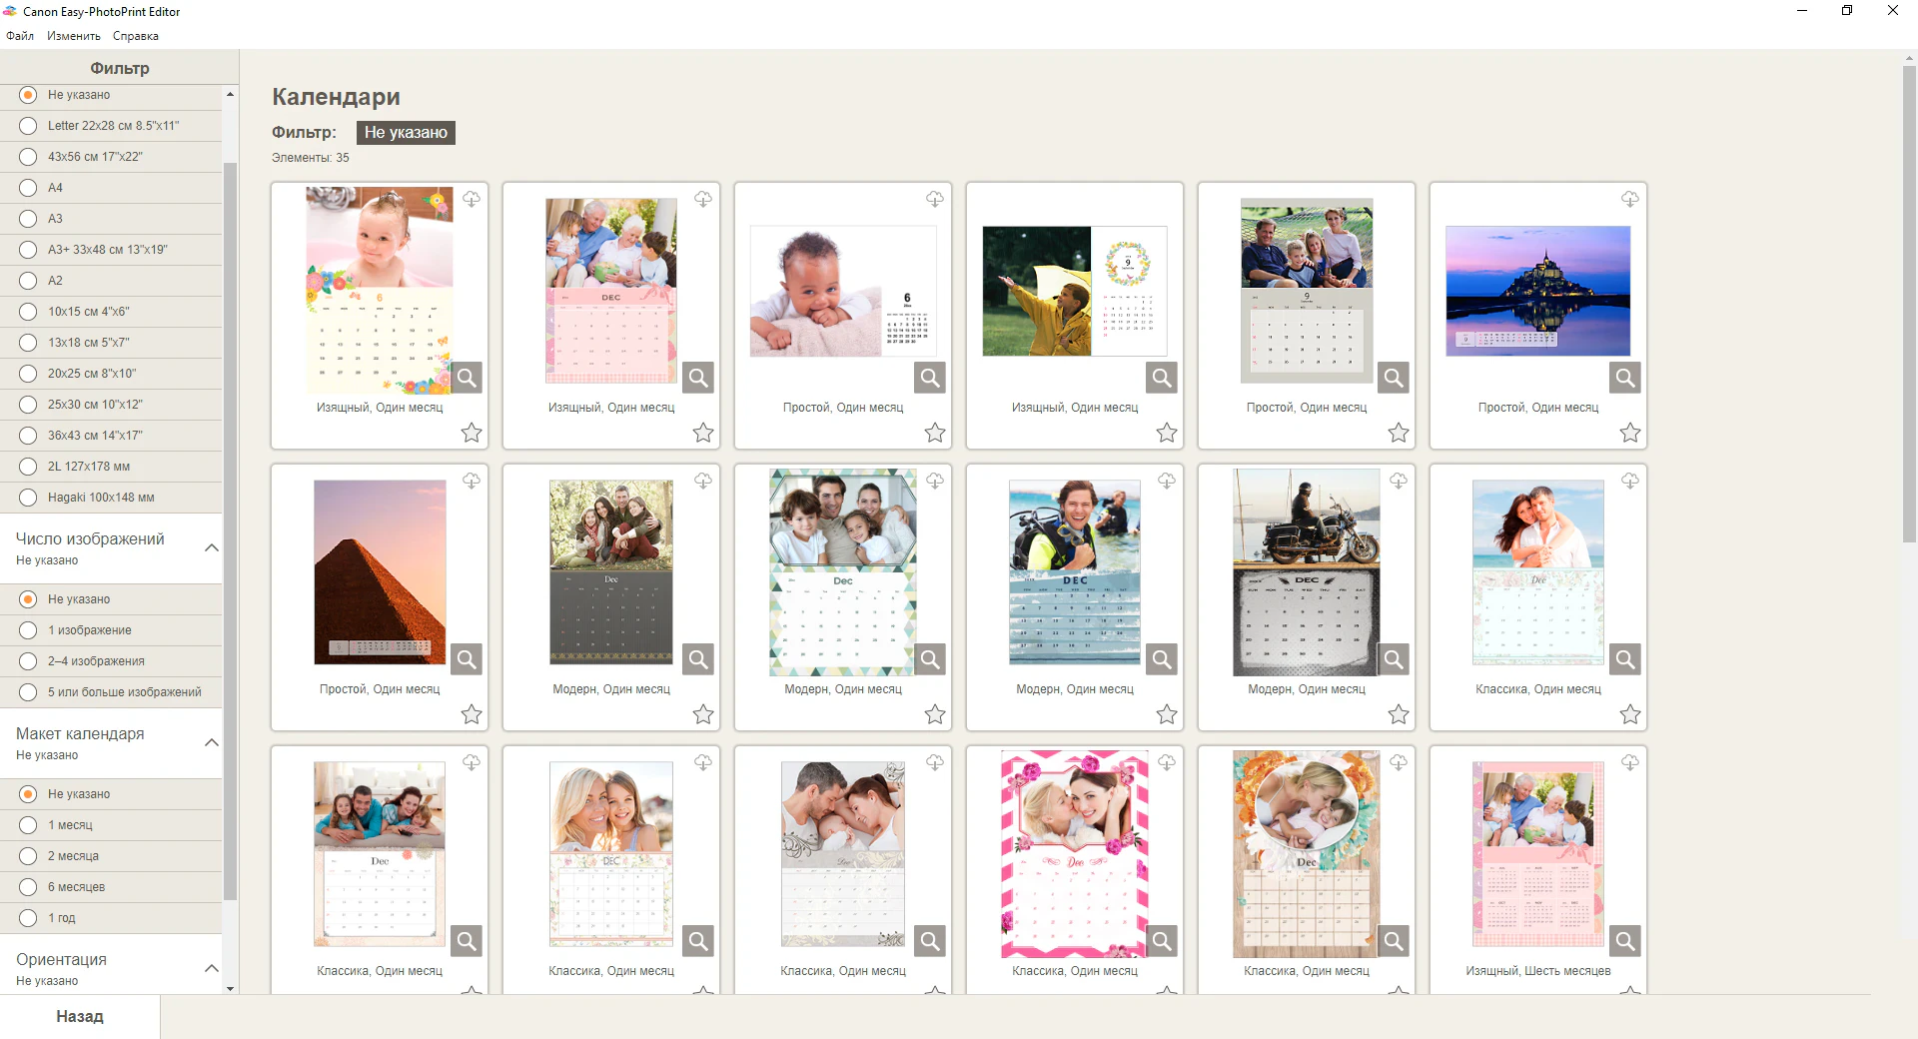This screenshot has height=1039, width=1918.
Task: Choose «1 изображение» image count filter
Action: point(27,630)
